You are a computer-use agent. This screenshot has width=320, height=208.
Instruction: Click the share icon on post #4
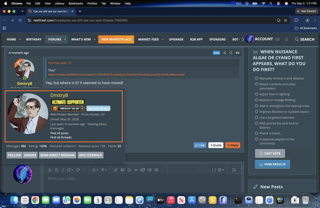click(x=225, y=53)
